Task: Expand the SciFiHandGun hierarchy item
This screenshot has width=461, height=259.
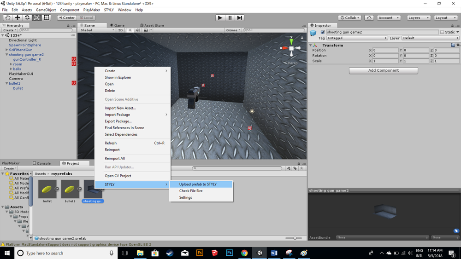Action: click(6, 50)
